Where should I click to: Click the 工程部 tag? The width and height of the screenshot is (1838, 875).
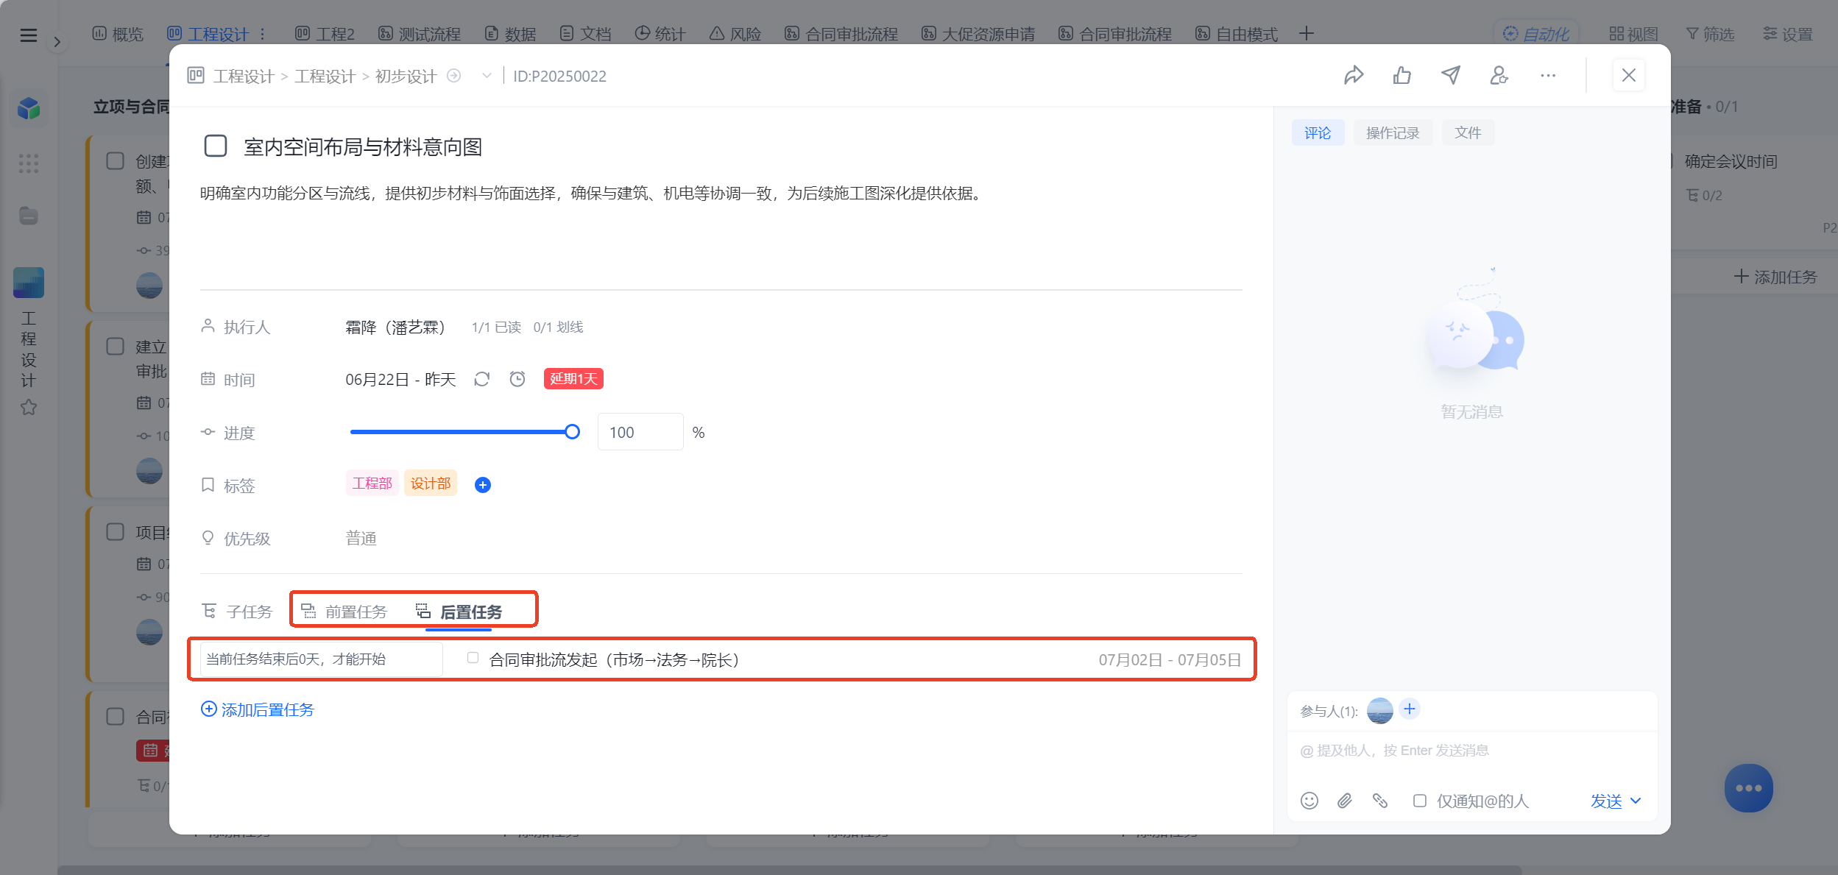pyautogui.click(x=372, y=483)
